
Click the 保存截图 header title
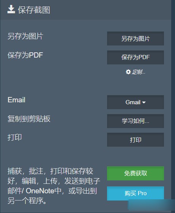tap(34, 10)
